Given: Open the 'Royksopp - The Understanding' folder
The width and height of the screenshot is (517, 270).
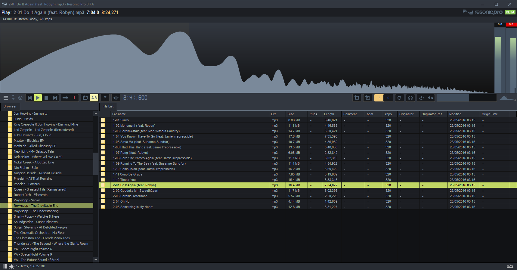Looking at the screenshot, I should coord(36,211).
